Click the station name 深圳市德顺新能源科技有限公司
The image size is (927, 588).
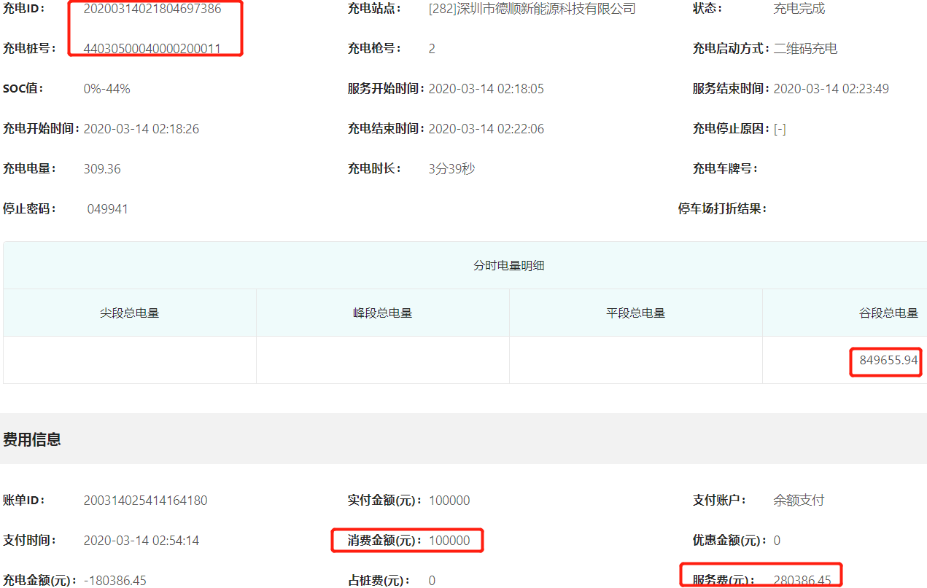coord(532,9)
